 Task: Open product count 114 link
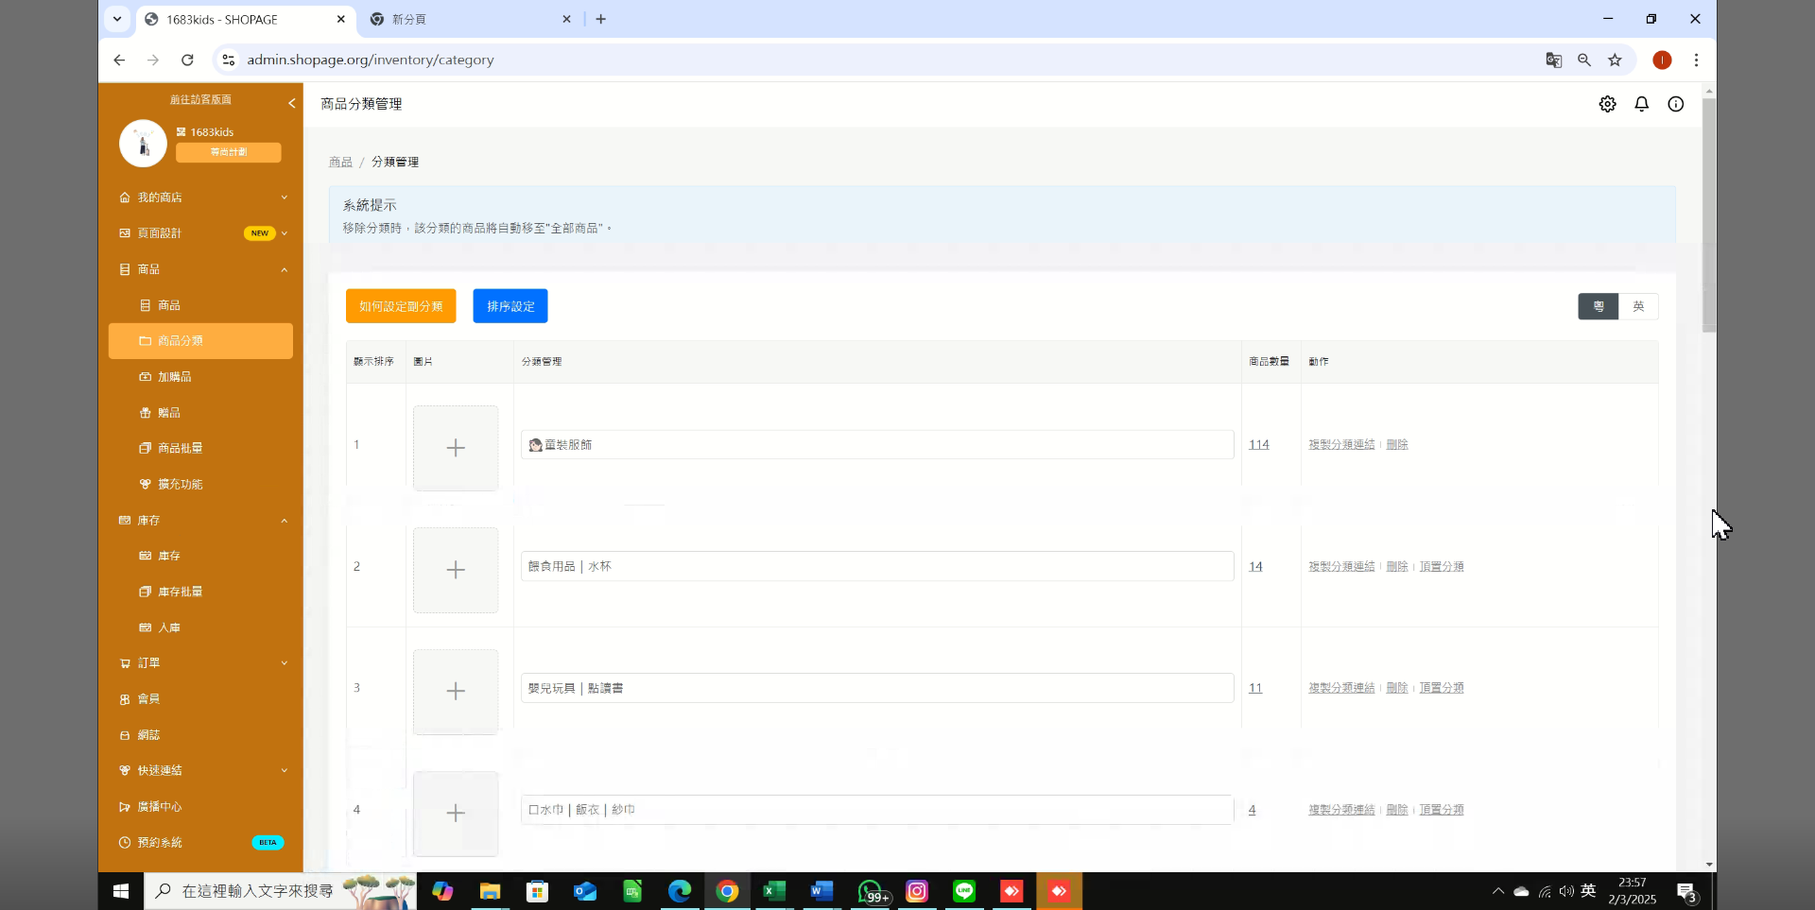click(x=1258, y=444)
